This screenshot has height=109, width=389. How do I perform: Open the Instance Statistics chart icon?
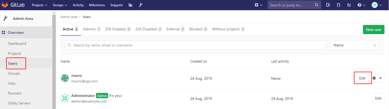click(x=131, y=5)
